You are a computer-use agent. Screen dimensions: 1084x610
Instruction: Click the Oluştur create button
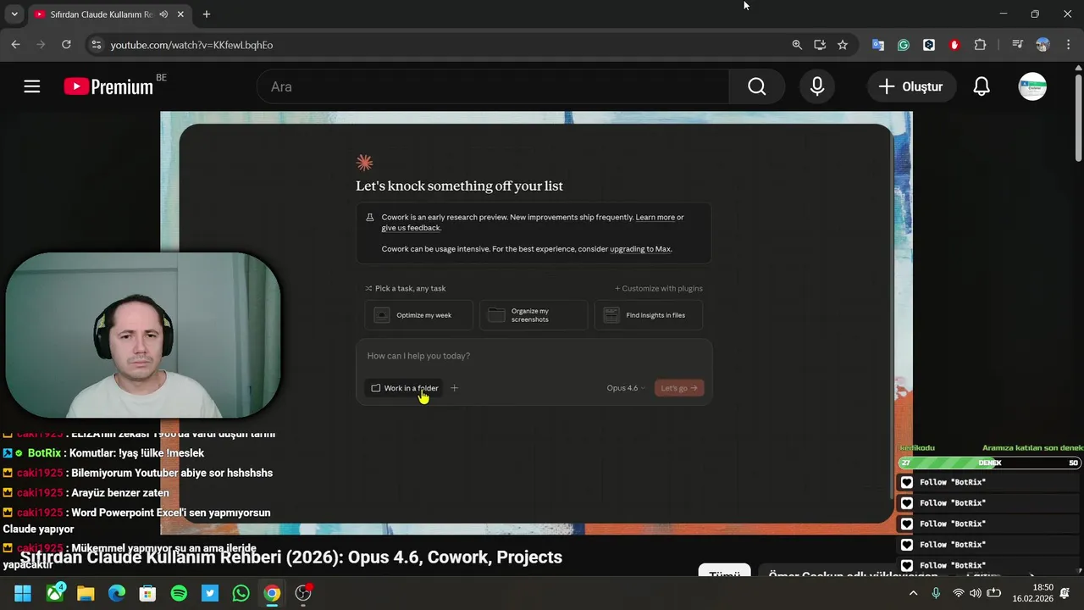click(911, 86)
